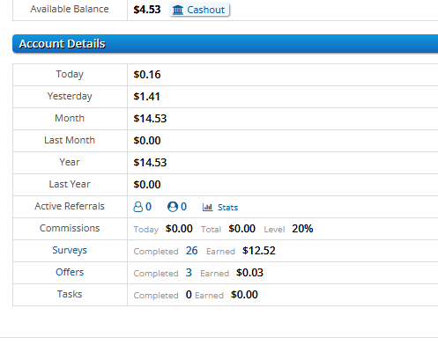Viewport: 438px width, 345px height.
Task: Click the 3 completed offers number
Action: click(x=189, y=273)
